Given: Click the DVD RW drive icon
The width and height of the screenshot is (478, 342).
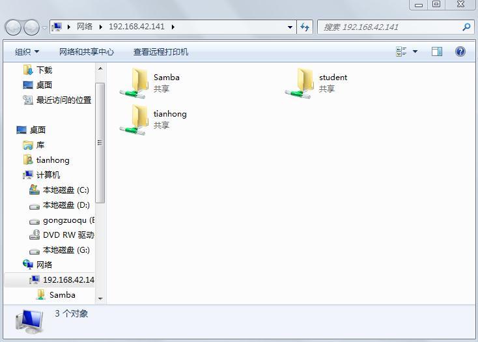Looking at the screenshot, I should click(35, 235).
